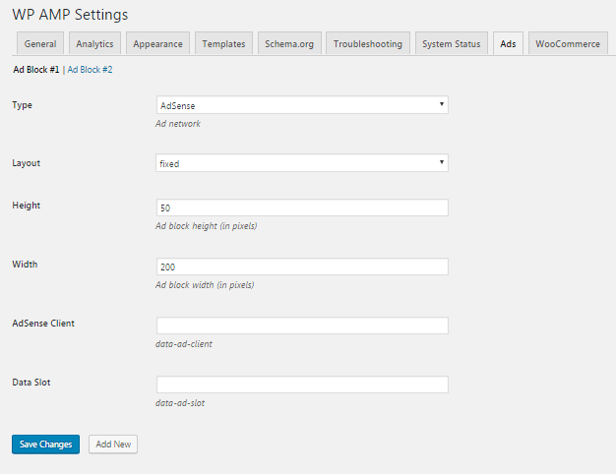The image size is (616, 474).
Task: Click the Data Slot label
Action: tap(31, 383)
